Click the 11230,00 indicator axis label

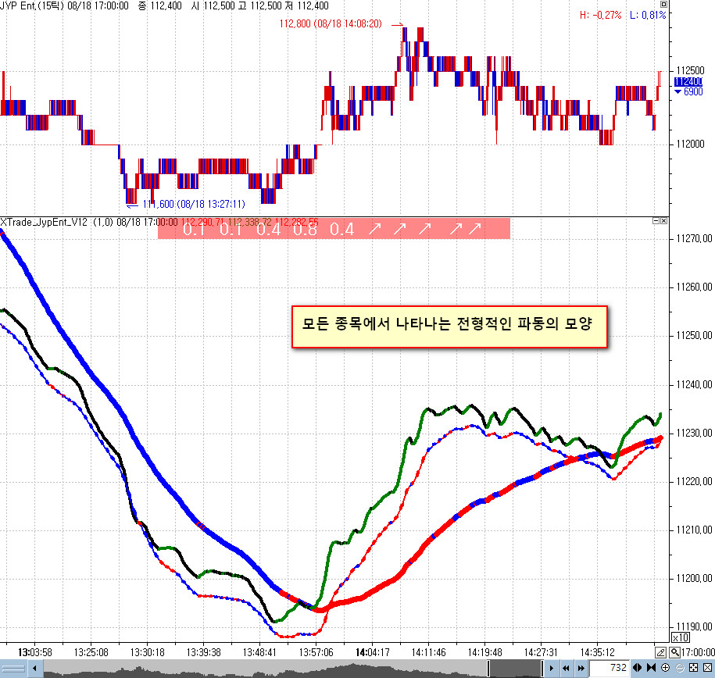point(694,433)
